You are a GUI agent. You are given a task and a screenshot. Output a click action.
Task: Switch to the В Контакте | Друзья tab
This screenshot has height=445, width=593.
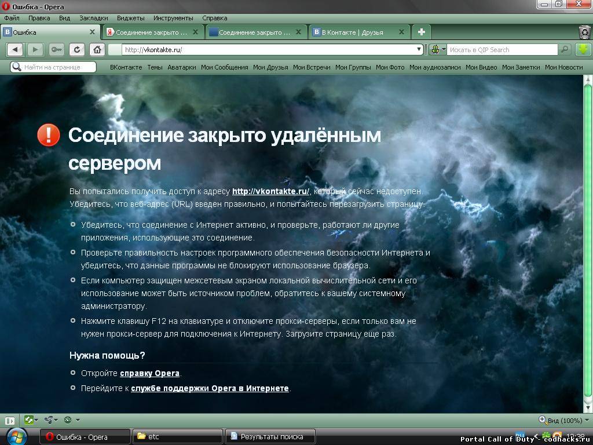coord(359,32)
